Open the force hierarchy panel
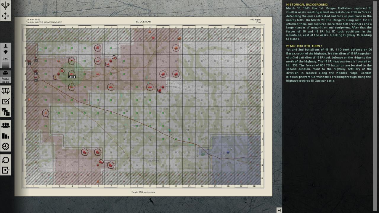The height and width of the screenshot is (213, 379). click(x=5, y=113)
